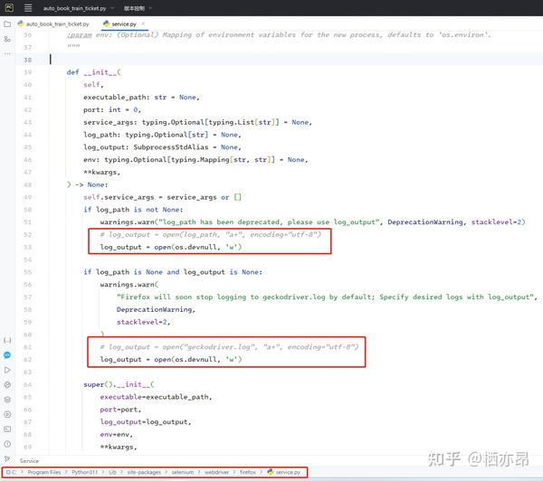Select Lib in path breadcrumb

(112, 472)
